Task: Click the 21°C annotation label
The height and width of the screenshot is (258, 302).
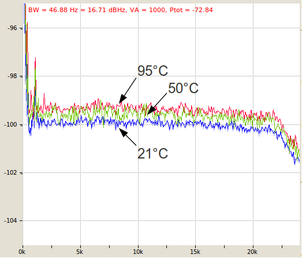Action: 152,154
